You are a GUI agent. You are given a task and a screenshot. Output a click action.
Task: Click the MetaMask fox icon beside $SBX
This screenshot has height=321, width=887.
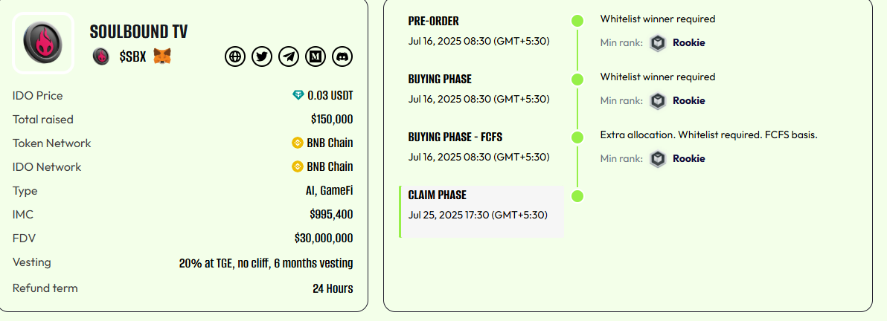click(162, 56)
